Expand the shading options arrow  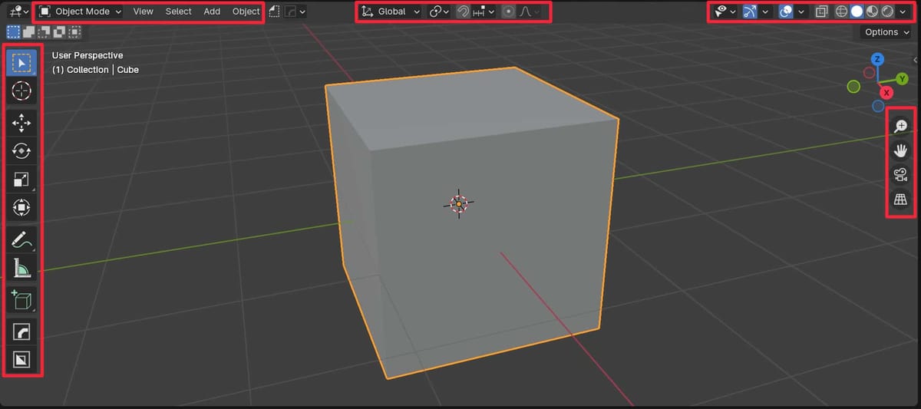(x=902, y=12)
